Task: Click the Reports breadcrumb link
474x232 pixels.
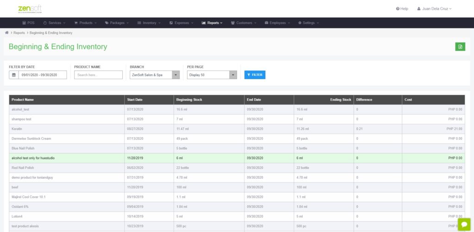Action: [19, 33]
